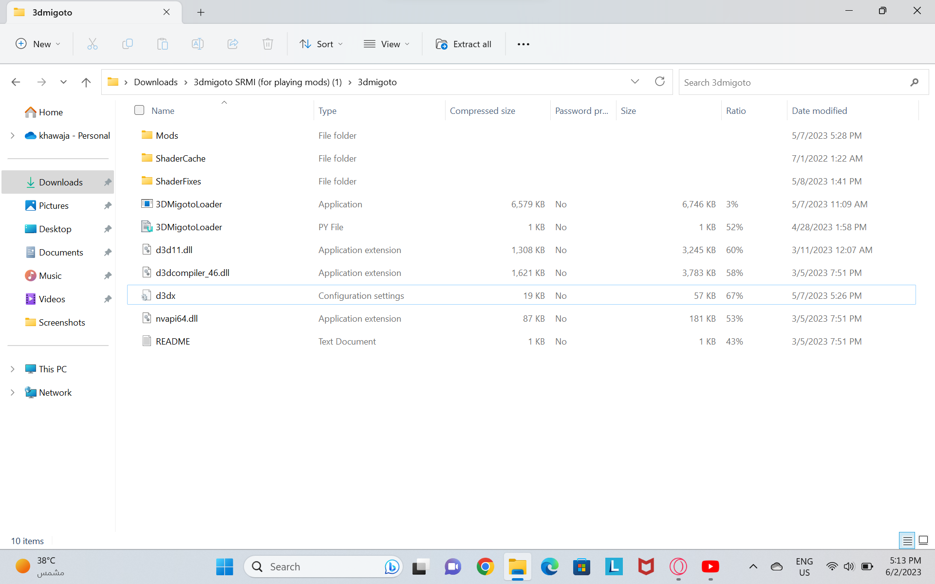Open the Sort dropdown

coord(321,44)
